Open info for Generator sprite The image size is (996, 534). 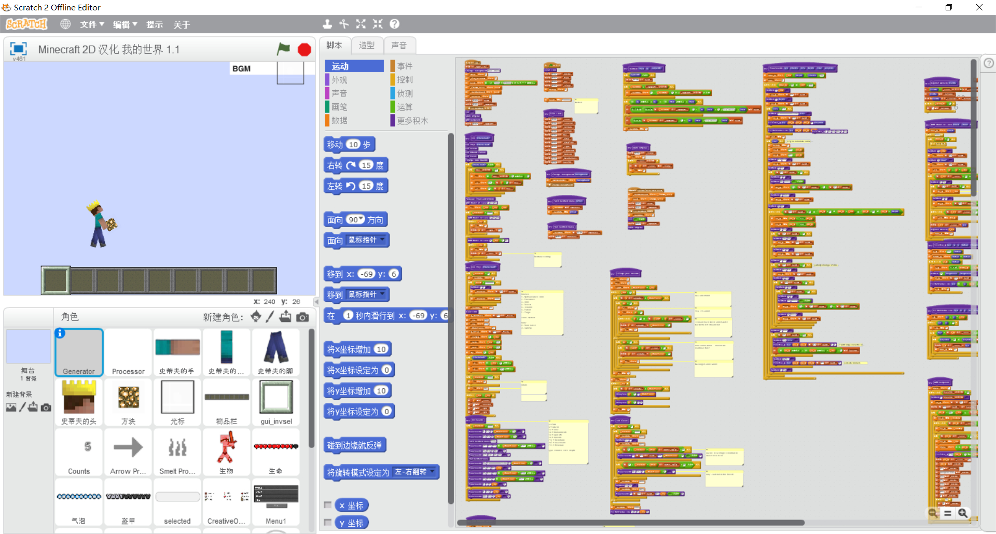point(60,333)
